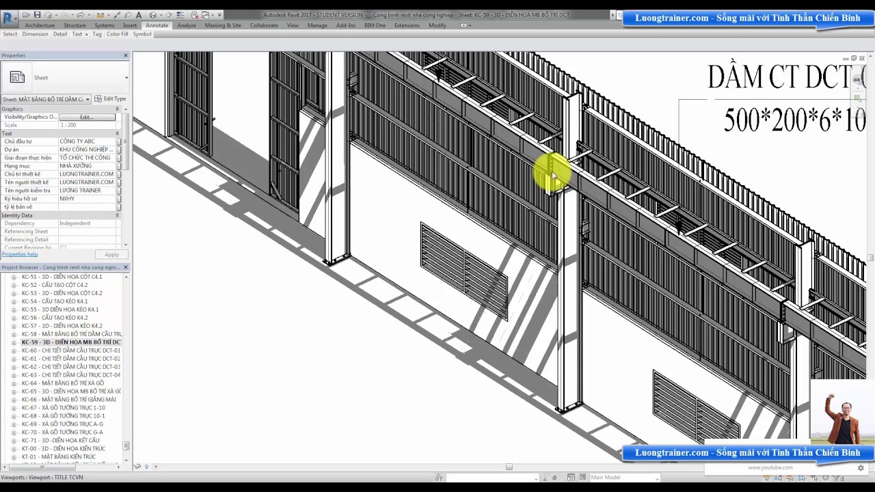
Task: Select sheet KT-01 - MẶT BẰNG KIẾN TRÚC
Action: (59, 457)
